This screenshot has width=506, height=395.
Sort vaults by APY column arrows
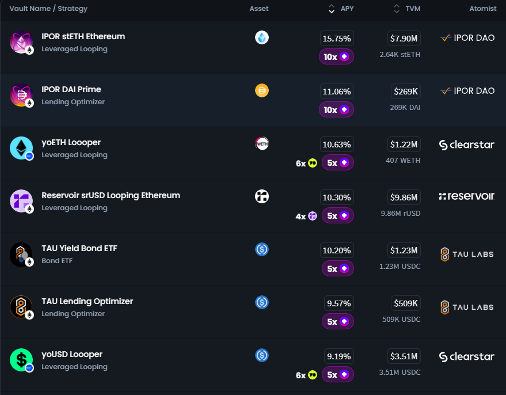pos(332,9)
